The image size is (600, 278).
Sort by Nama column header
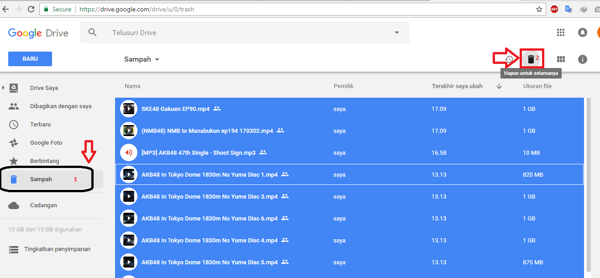132,86
